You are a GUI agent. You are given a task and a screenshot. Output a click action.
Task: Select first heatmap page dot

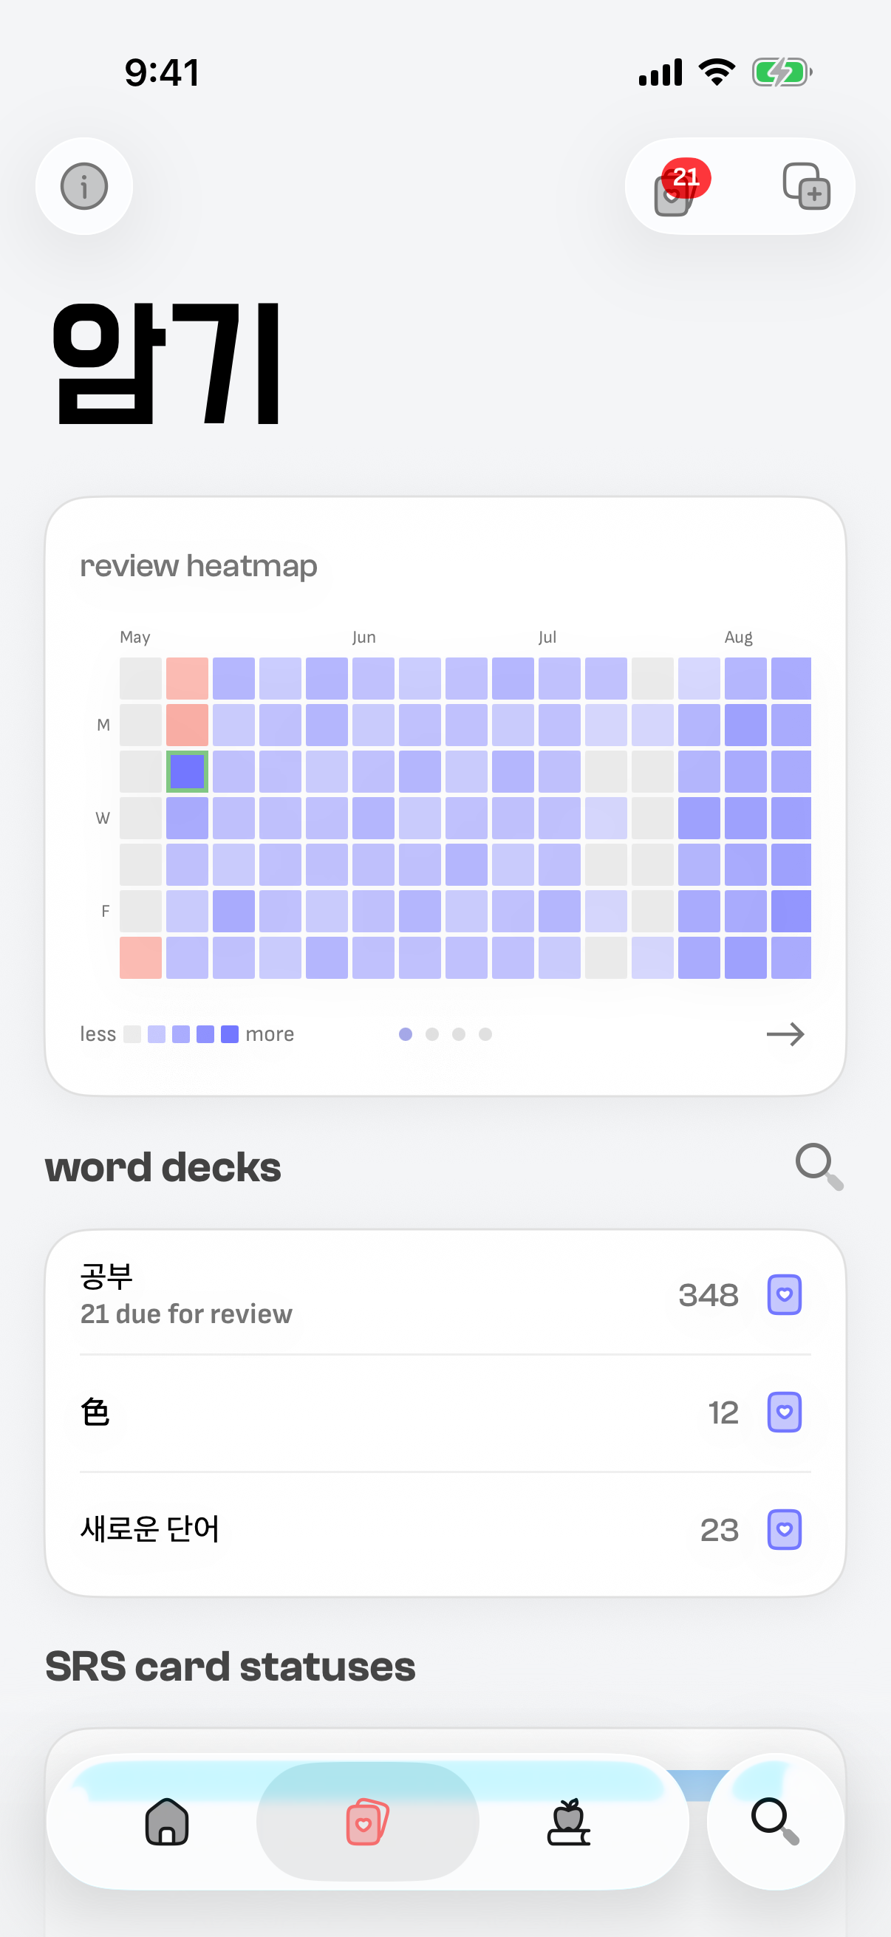[406, 1034]
